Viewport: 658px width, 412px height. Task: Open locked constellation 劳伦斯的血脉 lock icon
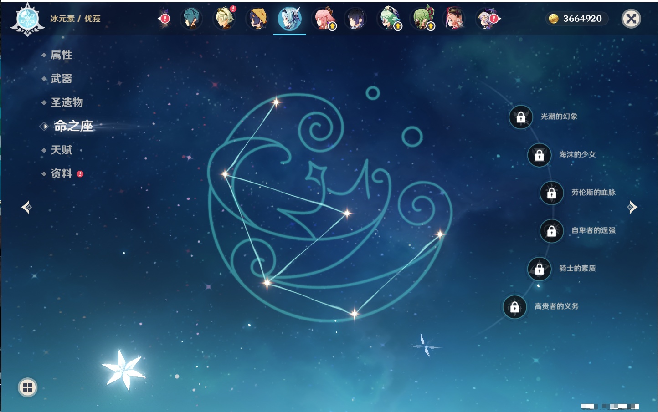(x=552, y=193)
